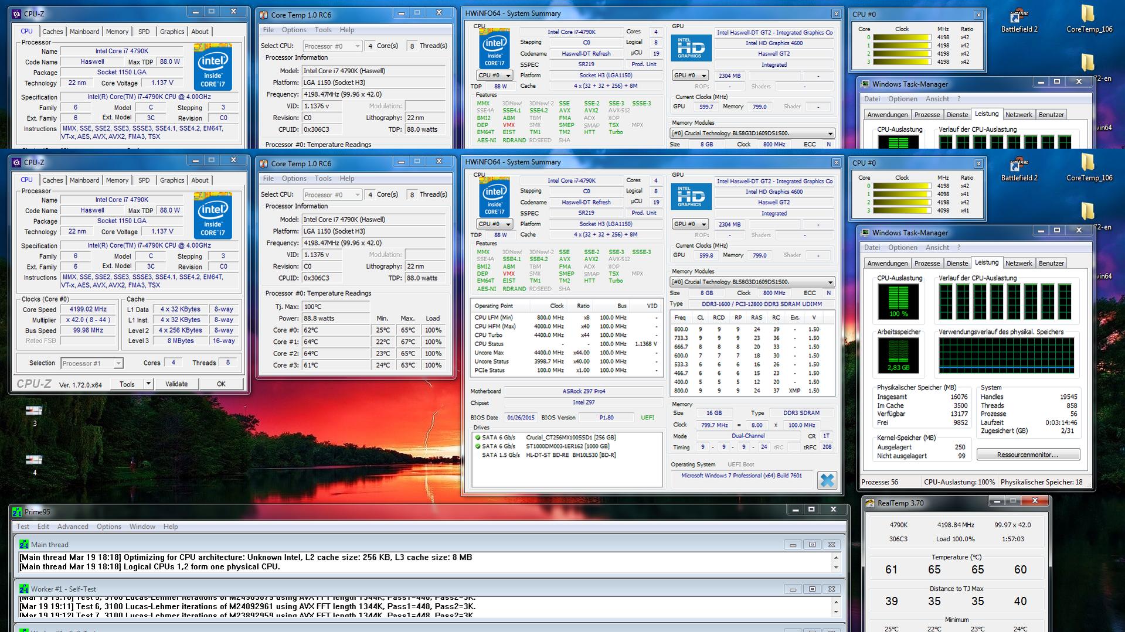This screenshot has height=632, width=1125.
Task: Click green status icon beside Crucial_CT256MX100SSD1 drive
Action: point(478,438)
